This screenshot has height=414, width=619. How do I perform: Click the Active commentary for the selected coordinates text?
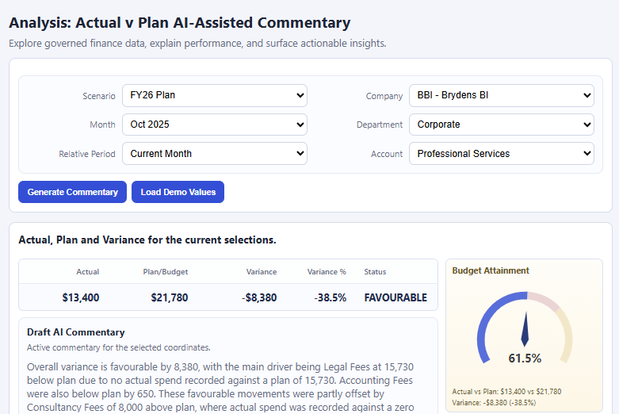pyautogui.click(x=118, y=347)
